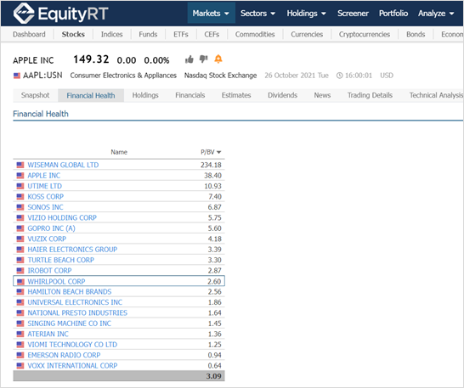Click the Name column header
Image resolution: width=464 pixels, height=388 pixels.
[x=119, y=152]
